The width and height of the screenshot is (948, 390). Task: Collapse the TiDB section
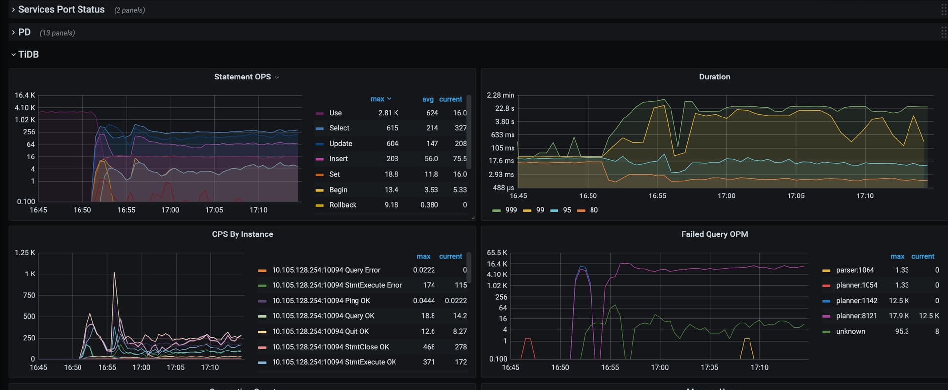pyautogui.click(x=28, y=54)
